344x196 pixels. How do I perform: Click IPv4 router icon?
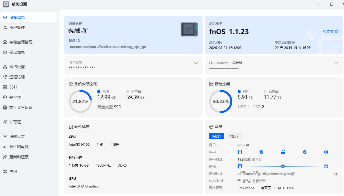point(283,152)
